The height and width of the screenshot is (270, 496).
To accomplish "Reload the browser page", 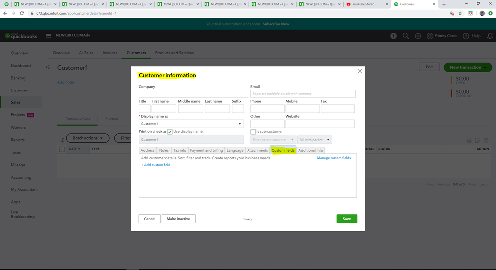I will pos(22,13).
